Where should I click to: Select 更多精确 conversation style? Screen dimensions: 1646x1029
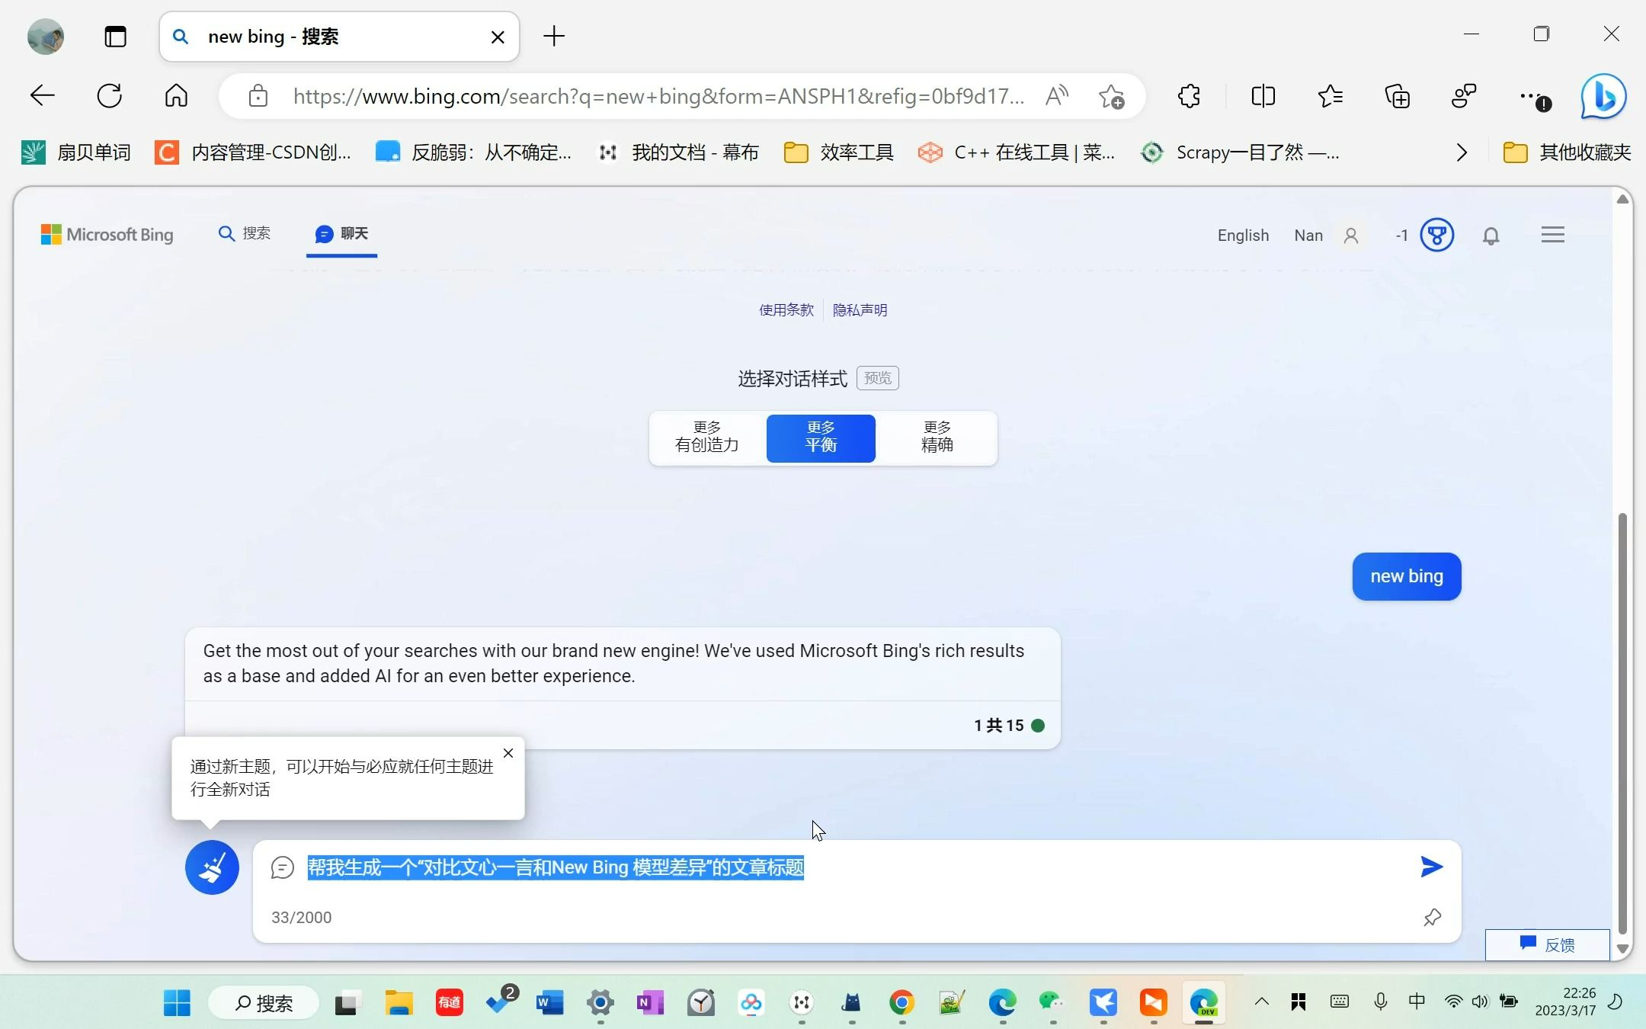937,438
